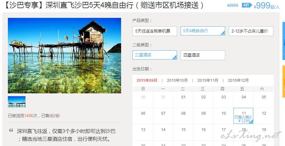This screenshot has height=146, width=285.
Task: Select the 四星酒店 hotel tier
Action: coord(203,55)
